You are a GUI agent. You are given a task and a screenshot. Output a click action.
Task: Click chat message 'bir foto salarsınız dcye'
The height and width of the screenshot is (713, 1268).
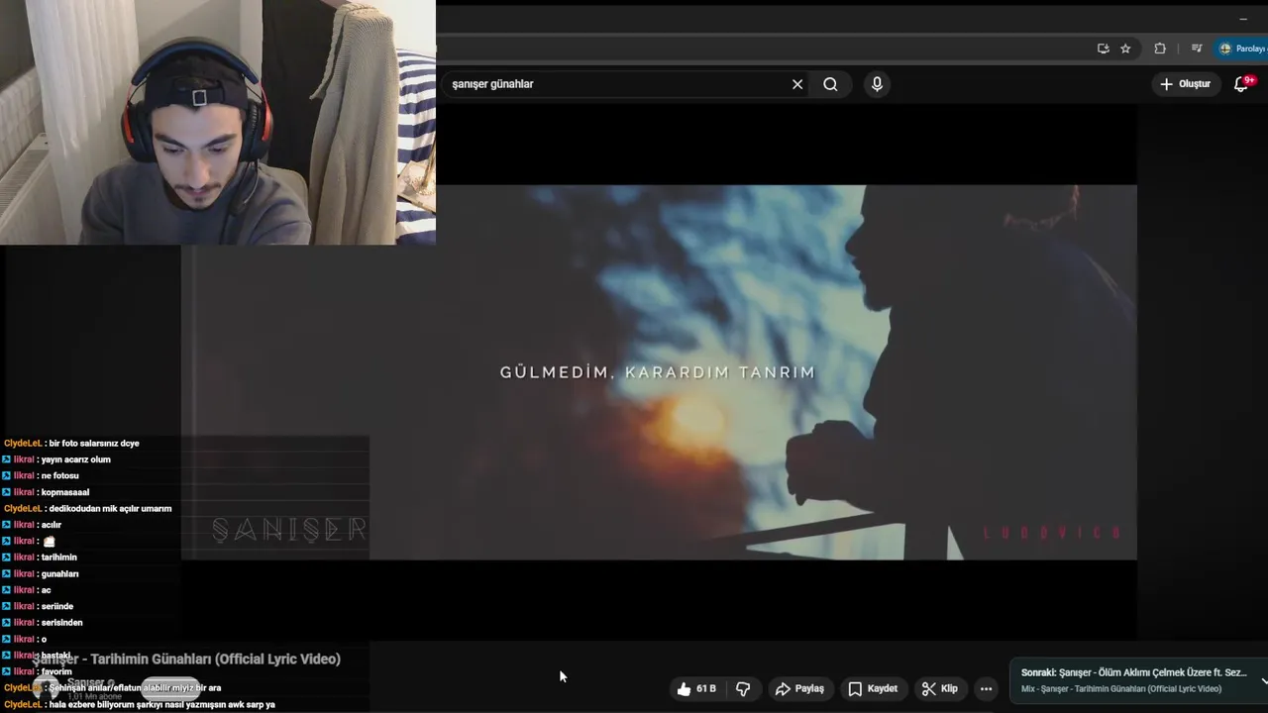[93, 443]
